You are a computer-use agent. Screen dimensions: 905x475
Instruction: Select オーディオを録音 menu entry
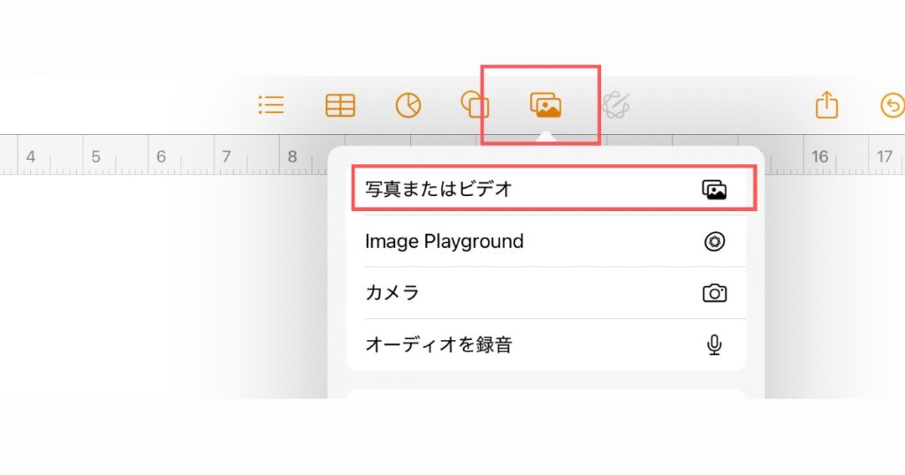pos(546,344)
